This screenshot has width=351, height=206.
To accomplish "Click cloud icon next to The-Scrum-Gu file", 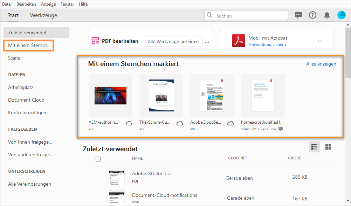I will (x=180, y=123).
